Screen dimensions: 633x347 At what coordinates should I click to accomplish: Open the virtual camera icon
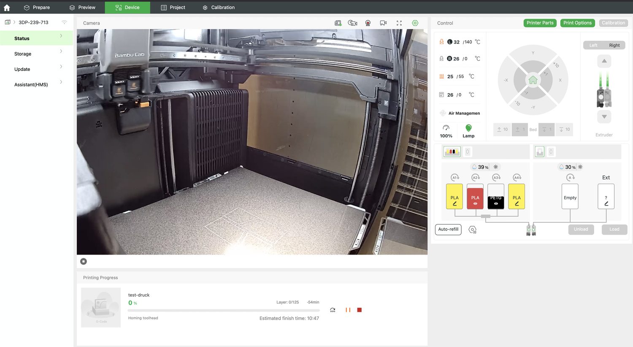(383, 23)
